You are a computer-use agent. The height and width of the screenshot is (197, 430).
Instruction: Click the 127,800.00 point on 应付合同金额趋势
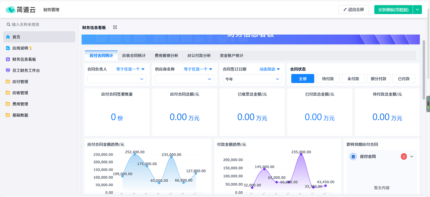click(196, 173)
